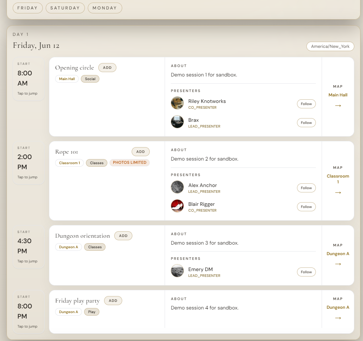Jump to the 2:00 PM start time

pyautogui.click(x=29, y=163)
